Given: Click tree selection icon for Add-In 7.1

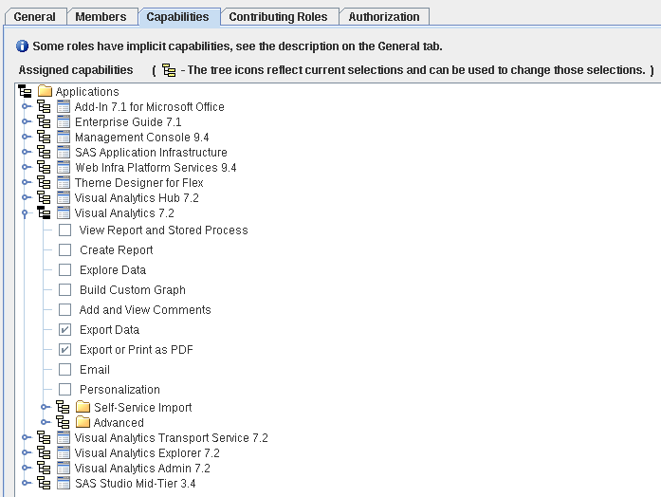Looking at the screenshot, I should click(x=44, y=106).
